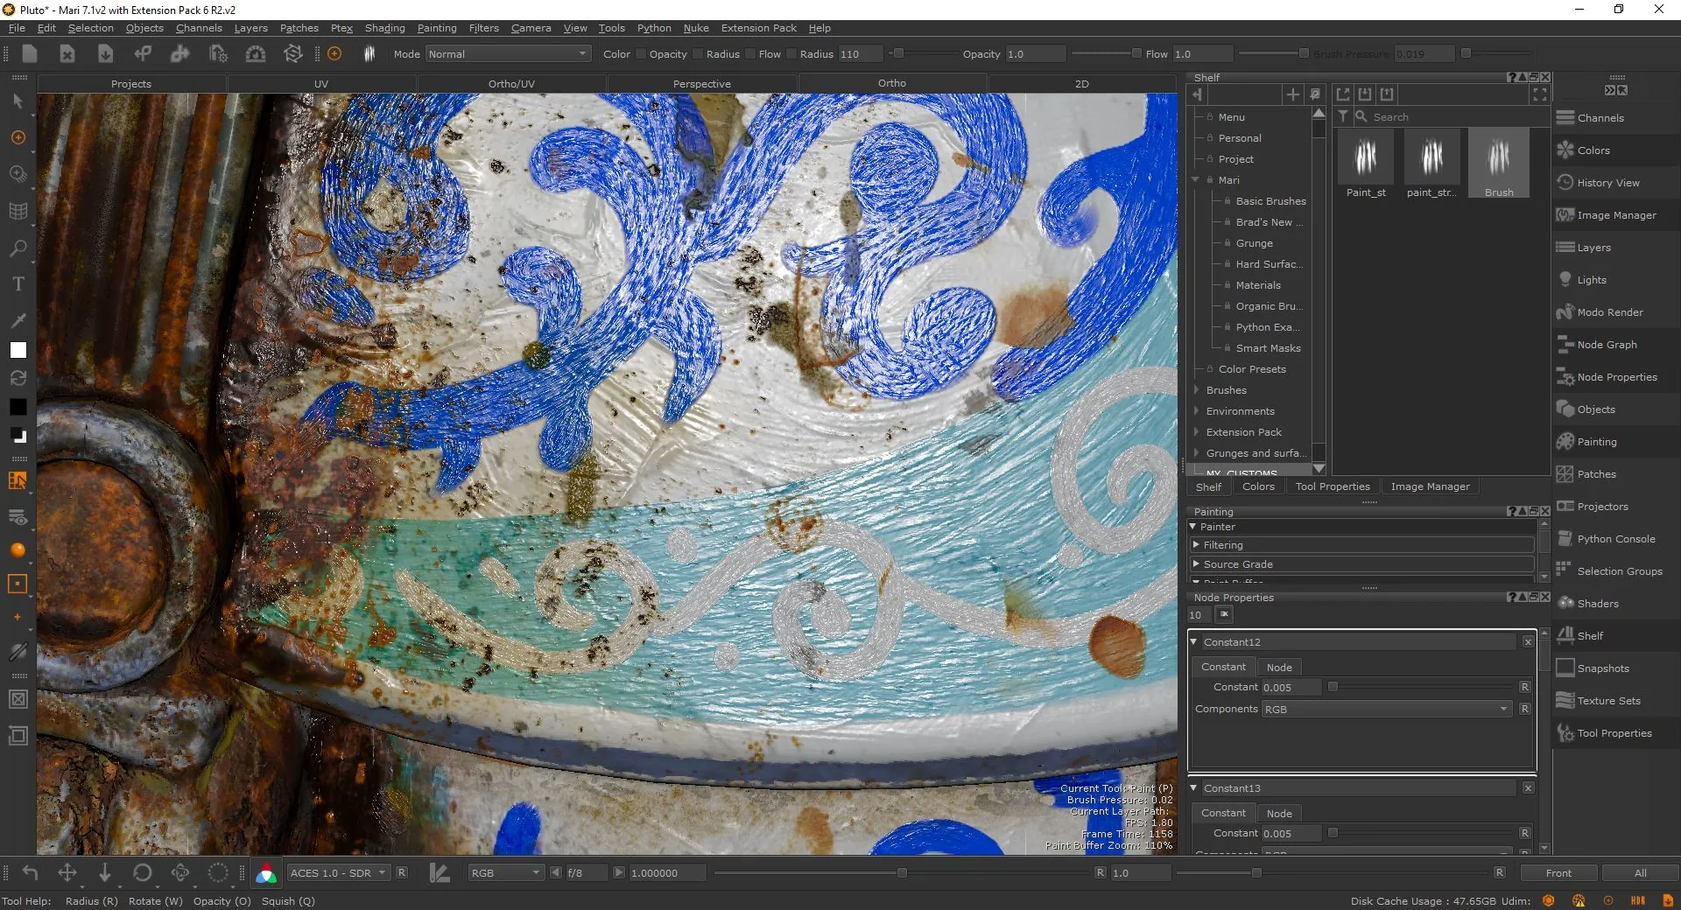This screenshot has width=1681, height=910.
Task: Click the undo arrow icon
Action: [x=30, y=873]
